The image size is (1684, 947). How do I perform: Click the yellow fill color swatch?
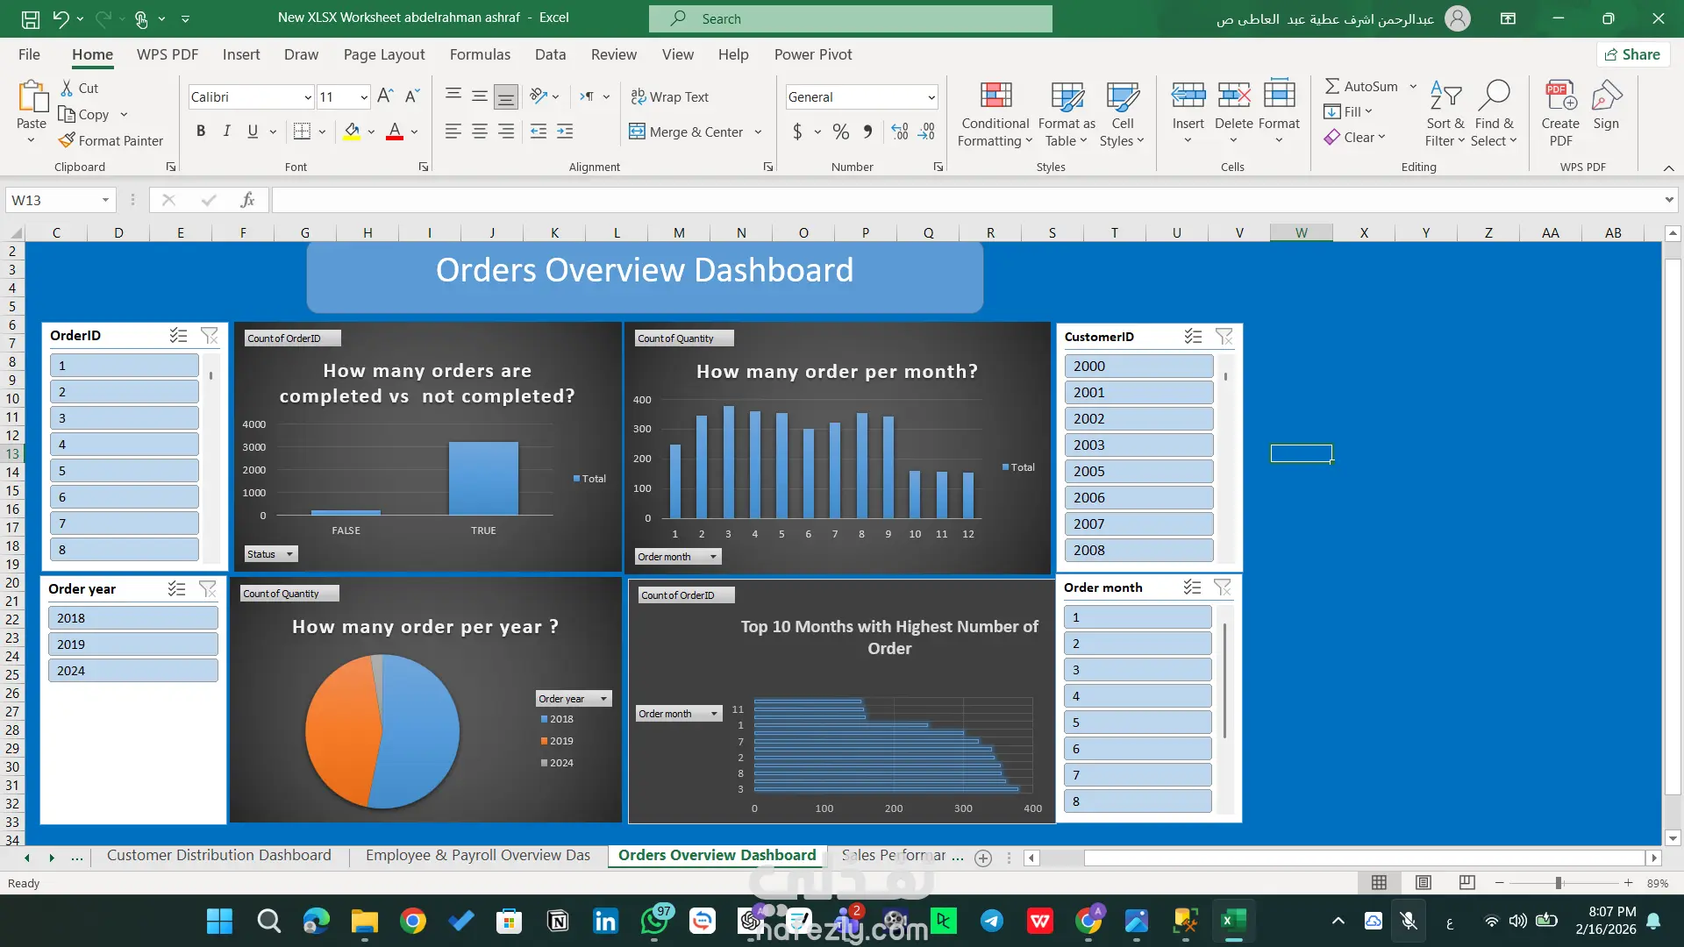(x=352, y=132)
